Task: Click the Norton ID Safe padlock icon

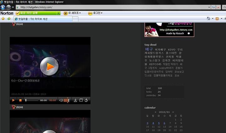Action: 66,13
